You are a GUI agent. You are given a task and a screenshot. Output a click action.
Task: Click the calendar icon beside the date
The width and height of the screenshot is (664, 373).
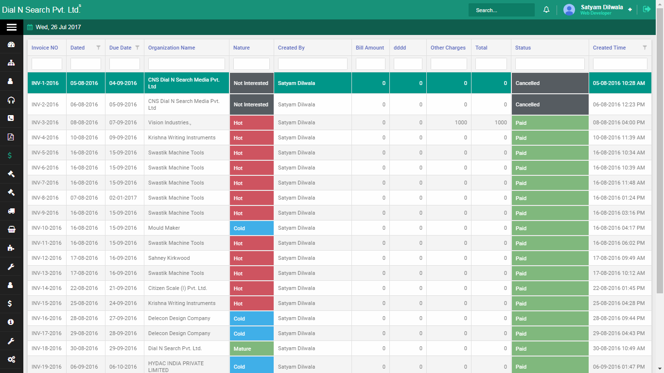click(30, 27)
